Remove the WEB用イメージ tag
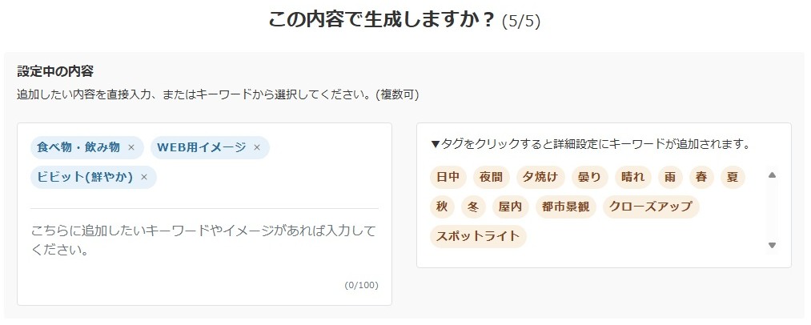Screen dimensions: 811x325 [257, 147]
